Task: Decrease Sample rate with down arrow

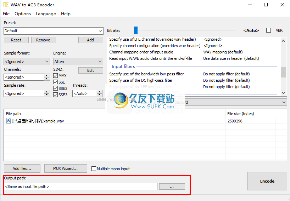Action: pyautogui.click(x=47, y=95)
